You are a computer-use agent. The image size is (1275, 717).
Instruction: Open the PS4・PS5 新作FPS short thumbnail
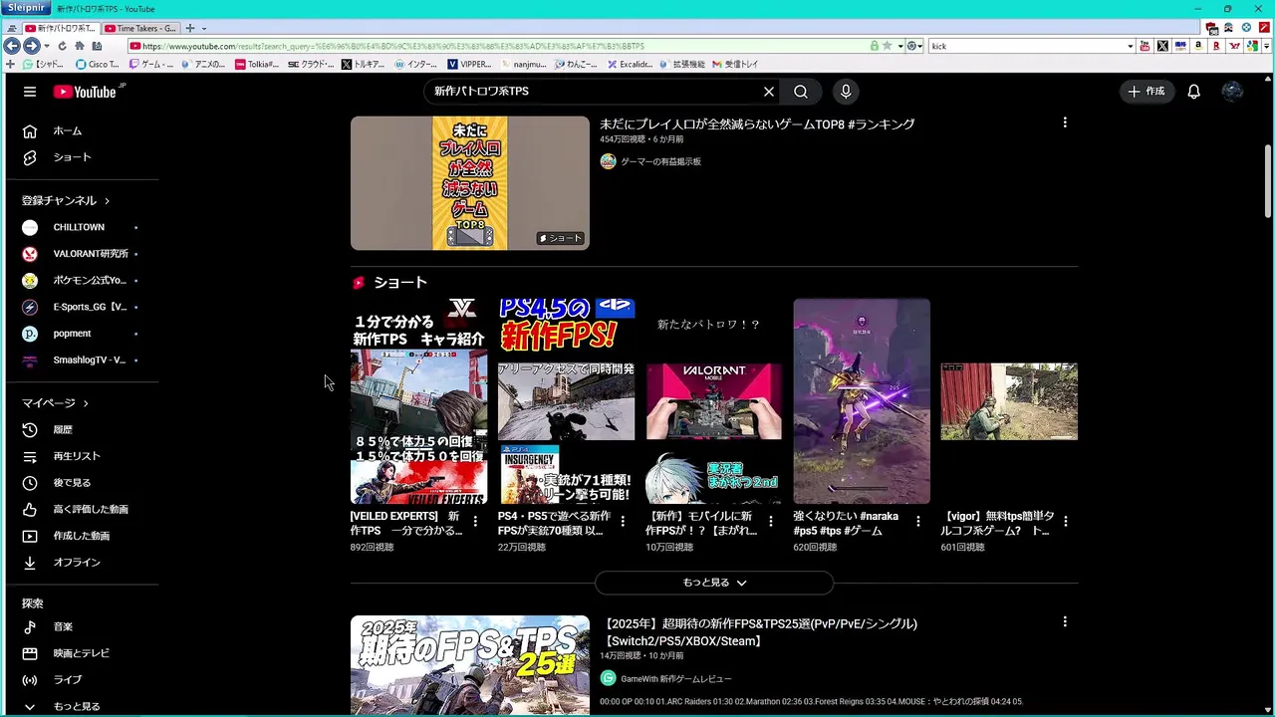coord(566,401)
